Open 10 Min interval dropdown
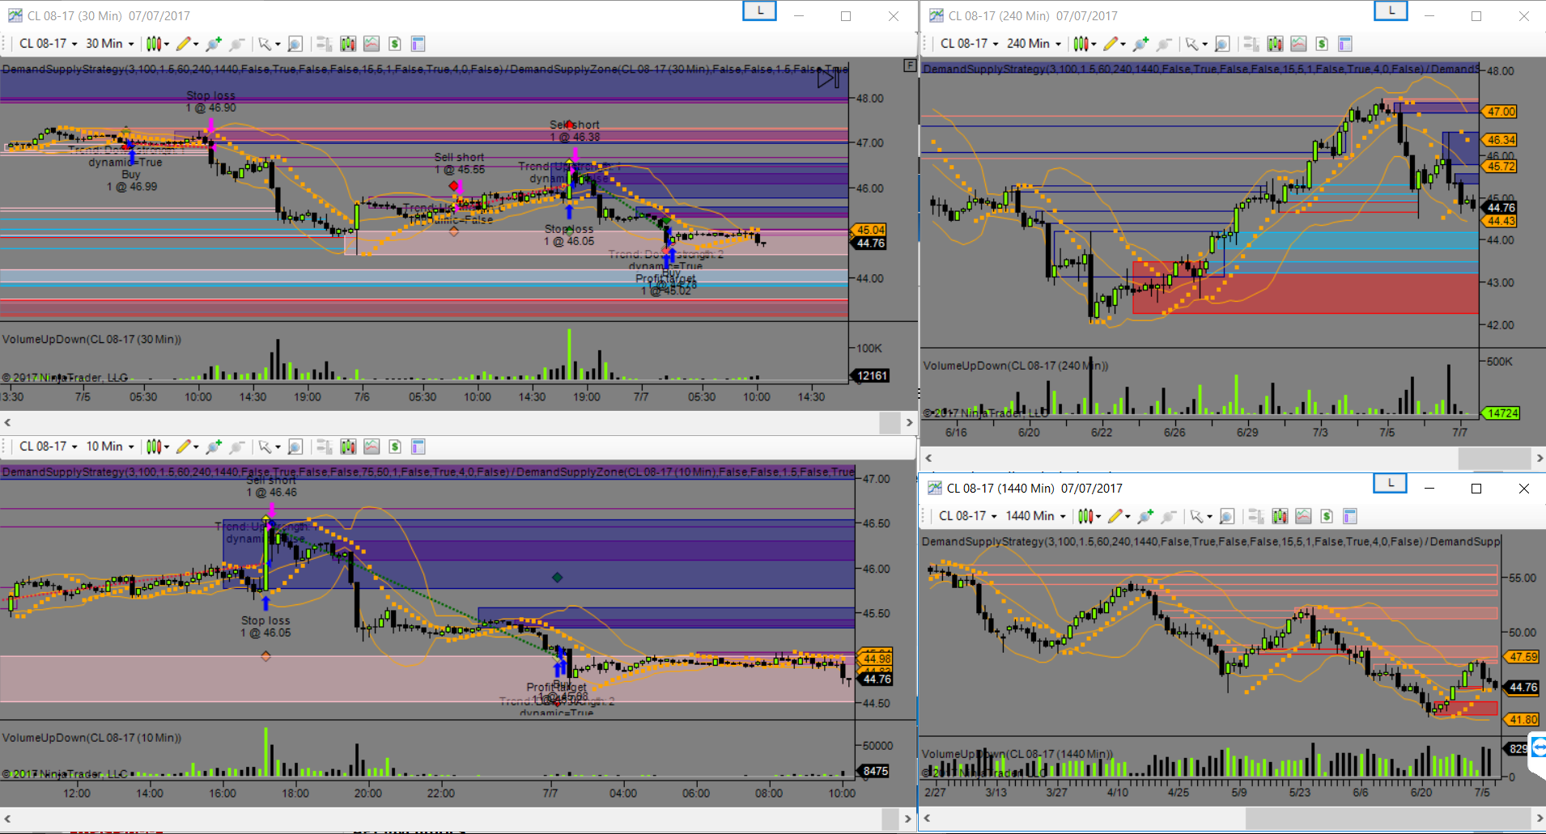 [109, 447]
